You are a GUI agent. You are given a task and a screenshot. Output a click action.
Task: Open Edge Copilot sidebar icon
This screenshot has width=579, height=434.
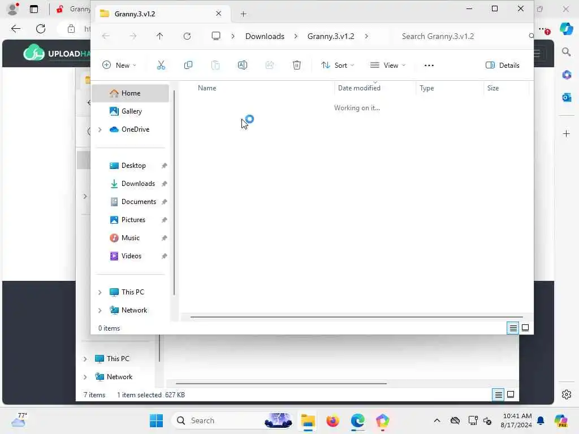566,29
